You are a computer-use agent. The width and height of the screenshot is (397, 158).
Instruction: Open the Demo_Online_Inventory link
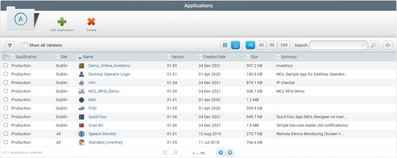point(109,66)
